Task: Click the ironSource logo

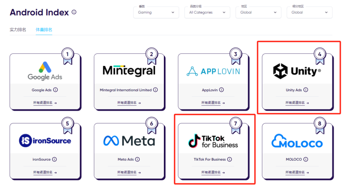Action: 45,141
